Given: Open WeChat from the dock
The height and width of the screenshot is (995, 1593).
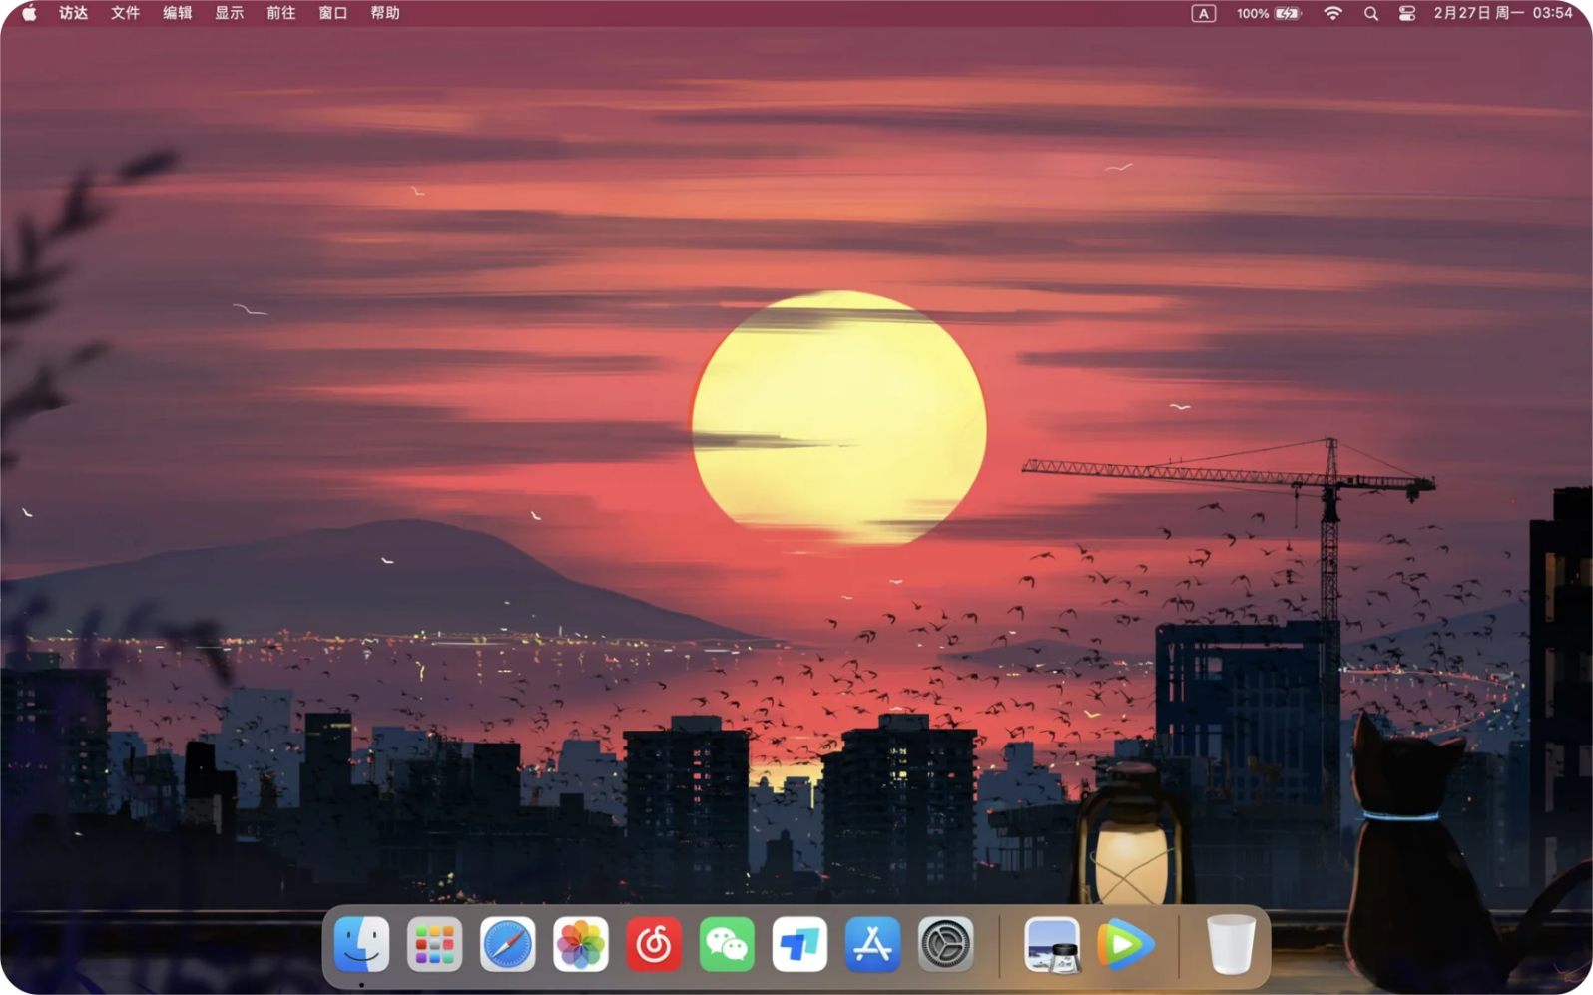Looking at the screenshot, I should [x=727, y=944].
